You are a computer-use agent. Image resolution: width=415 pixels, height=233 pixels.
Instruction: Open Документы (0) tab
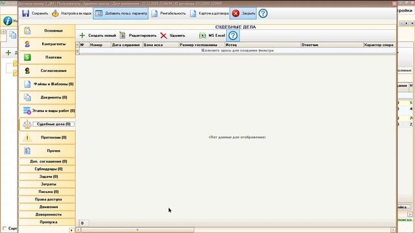[x=47, y=98]
